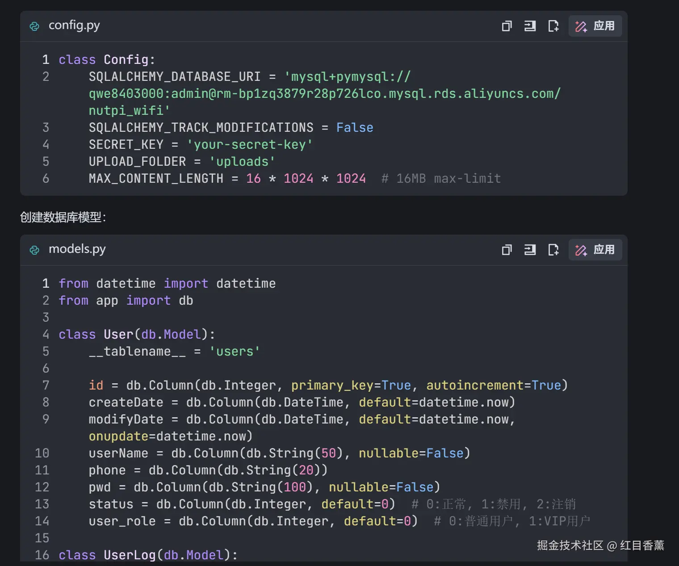
Task: Click the MAX_CONTENT_LENGTH variable
Action: (x=156, y=179)
